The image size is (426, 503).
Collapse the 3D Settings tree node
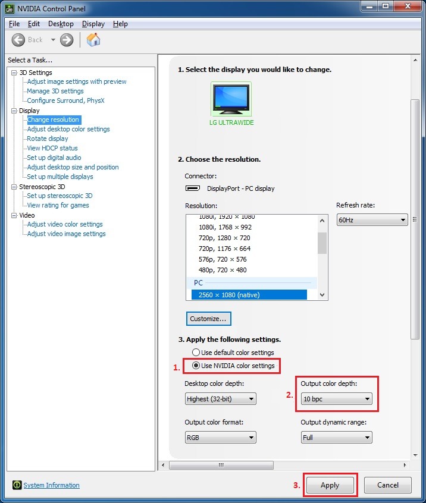pyautogui.click(x=14, y=73)
